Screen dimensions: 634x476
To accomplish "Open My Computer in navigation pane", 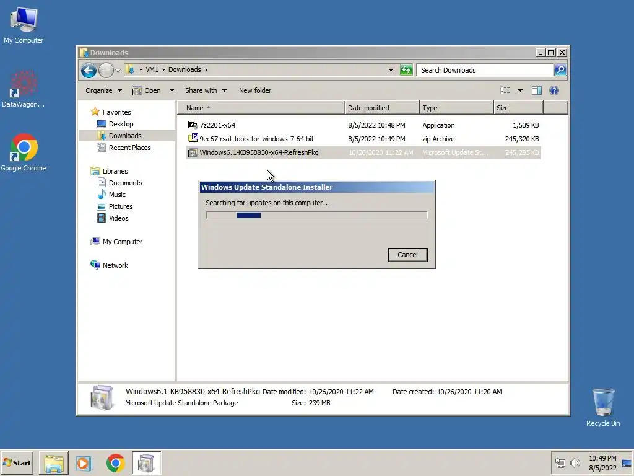I will (123, 242).
